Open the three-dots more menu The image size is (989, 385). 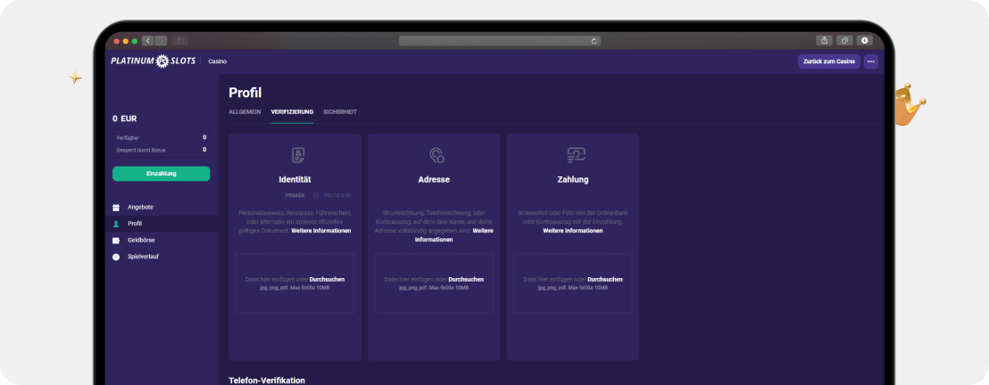(x=871, y=61)
